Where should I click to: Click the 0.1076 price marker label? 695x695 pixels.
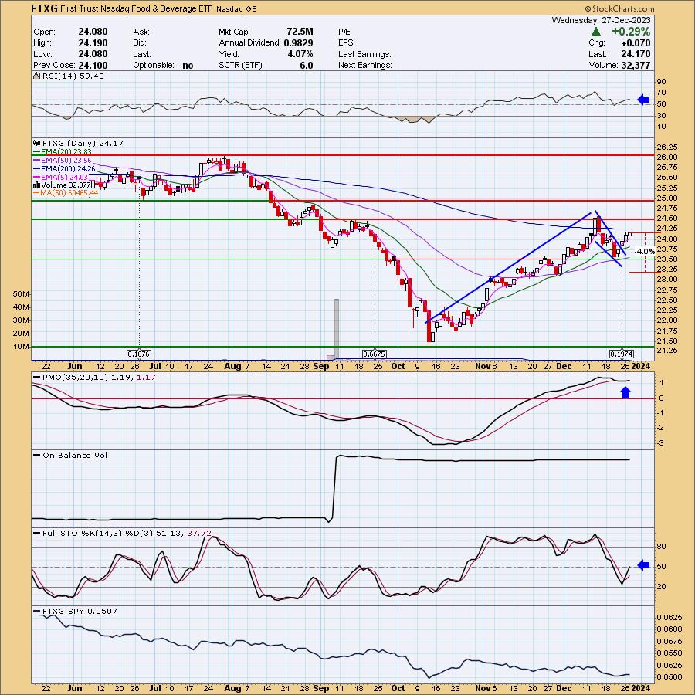(x=139, y=354)
